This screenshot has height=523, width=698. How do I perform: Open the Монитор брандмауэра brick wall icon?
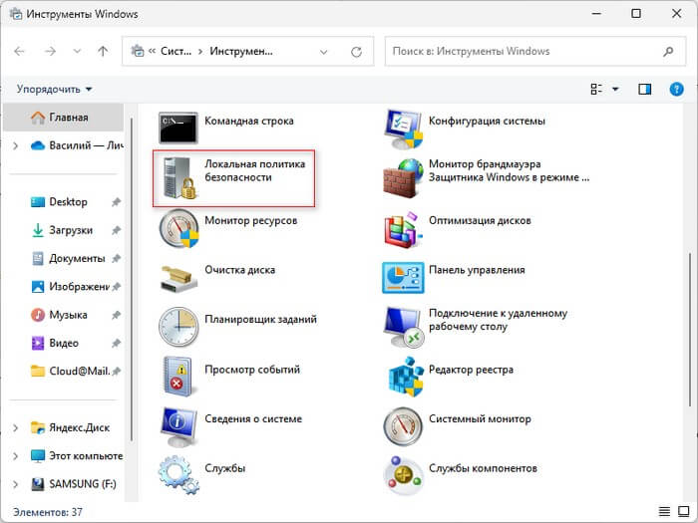coord(403,178)
